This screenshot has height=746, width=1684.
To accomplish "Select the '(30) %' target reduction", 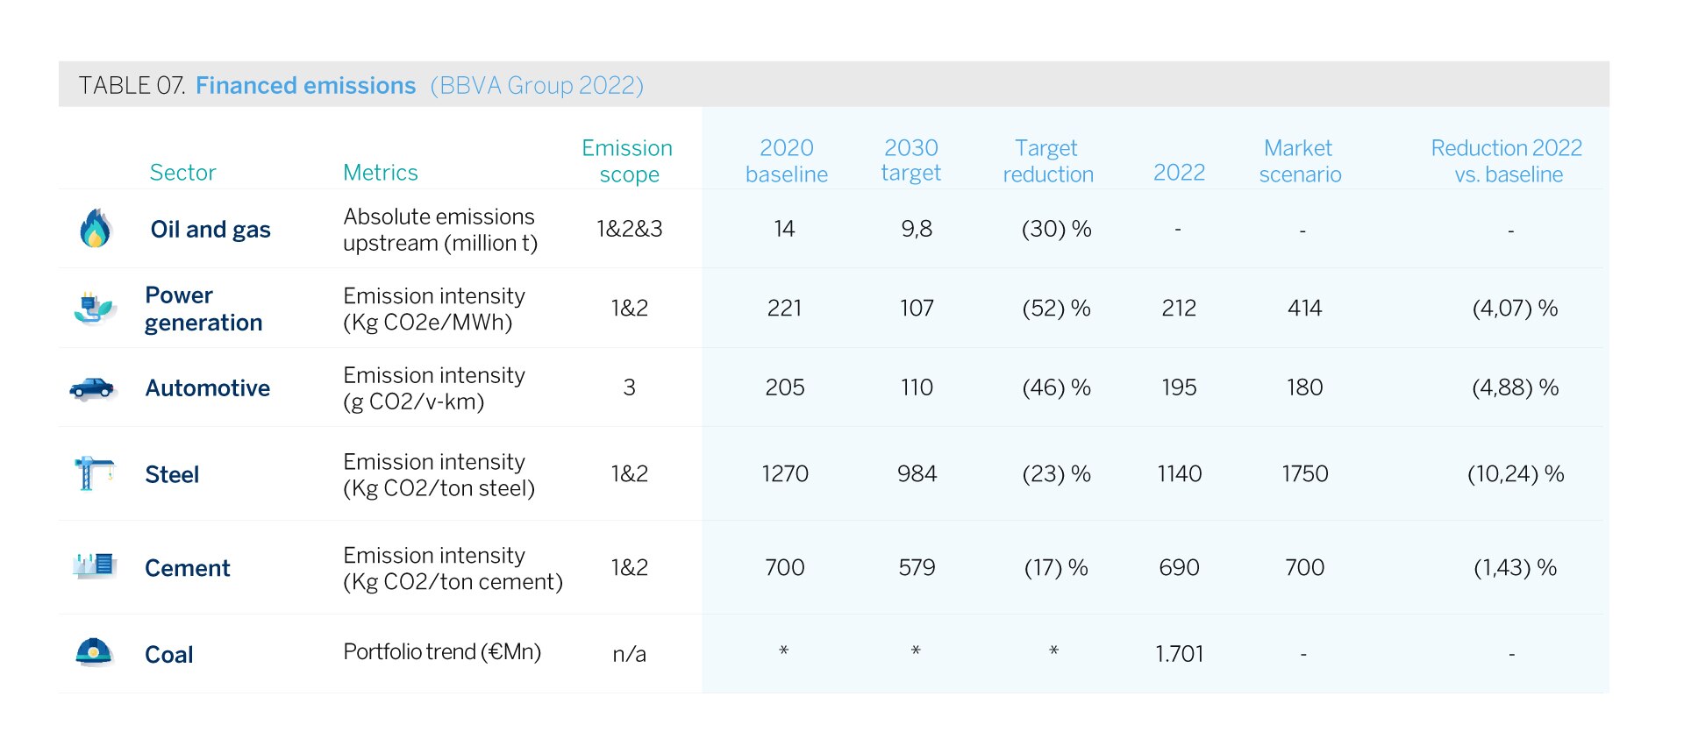I will [1057, 229].
